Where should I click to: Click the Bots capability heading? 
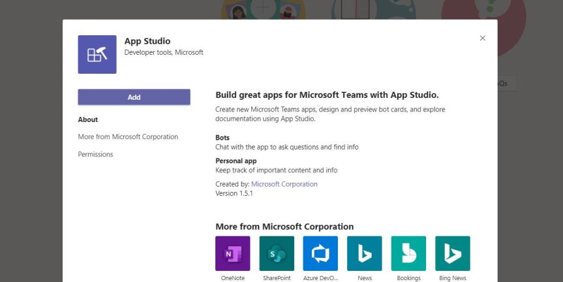(x=222, y=138)
